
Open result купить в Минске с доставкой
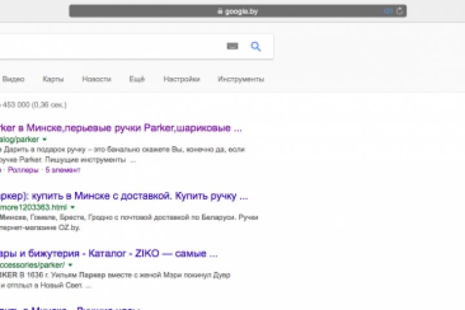(123, 196)
